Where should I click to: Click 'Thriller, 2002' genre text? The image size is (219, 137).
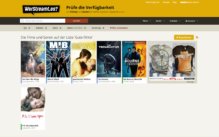(129, 82)
